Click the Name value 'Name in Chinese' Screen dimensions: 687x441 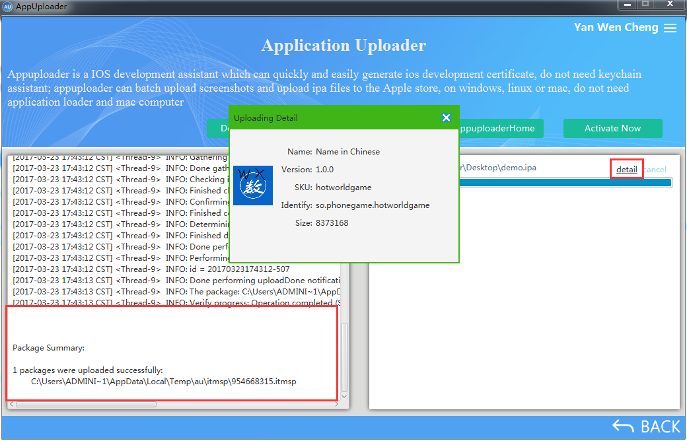pyautogui.click(x=348, y=152)
